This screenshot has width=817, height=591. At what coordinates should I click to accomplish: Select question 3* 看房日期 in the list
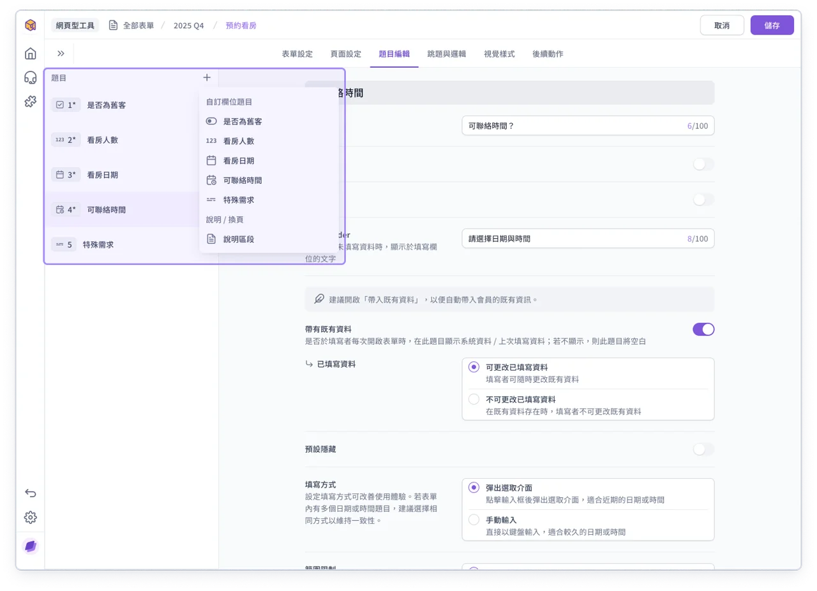pos(131,175)
